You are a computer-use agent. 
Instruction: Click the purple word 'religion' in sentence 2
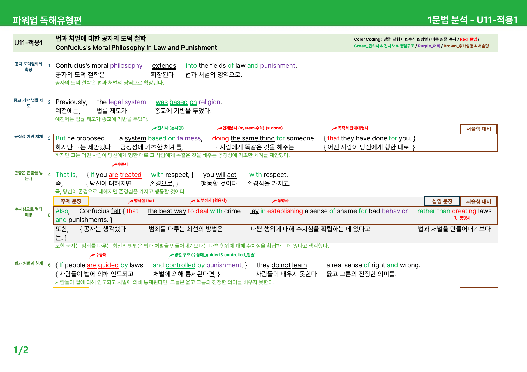[x=209, y=102]
